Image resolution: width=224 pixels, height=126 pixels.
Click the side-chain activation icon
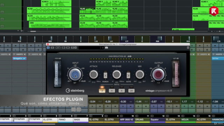coord(72,48)
